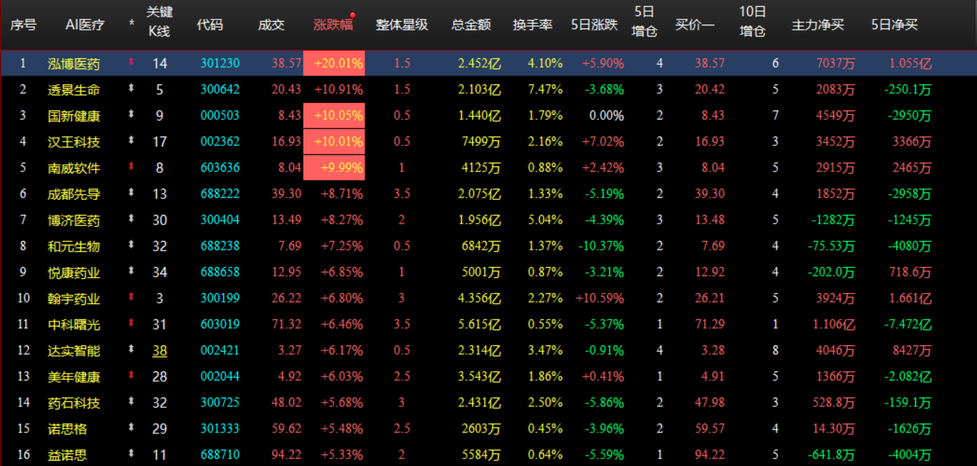Click the marker icon beside 成都先导
Screen dimensions: 977x466
[131, 193]
